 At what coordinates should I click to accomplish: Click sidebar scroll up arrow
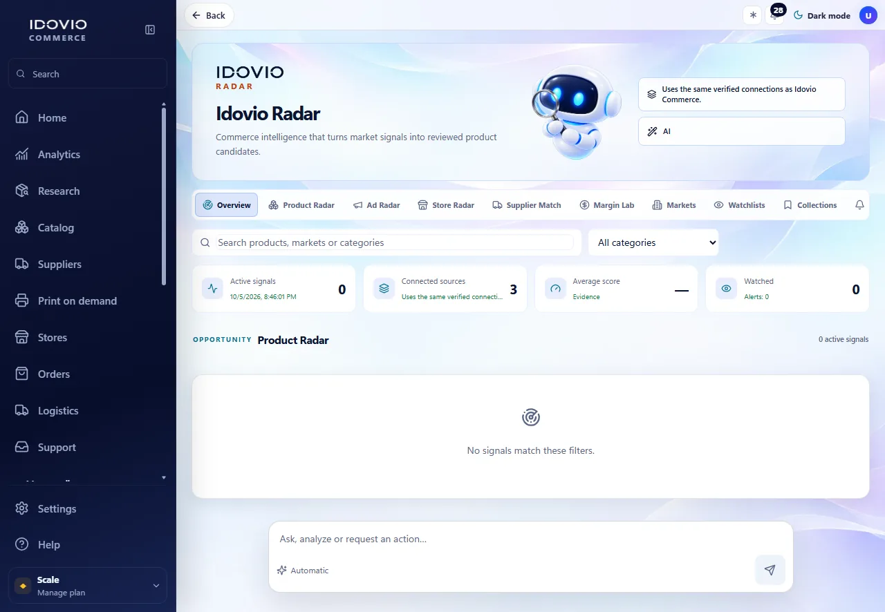pyautogui.click(x=164, y=105)
